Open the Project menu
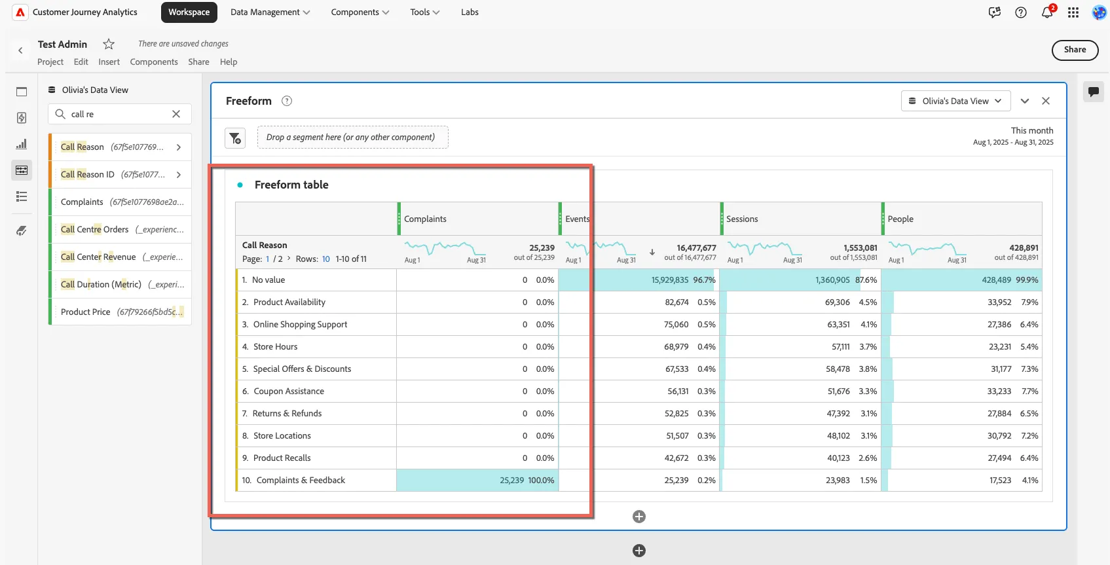This screenshot has height=565, width=1110. point(50,62)
